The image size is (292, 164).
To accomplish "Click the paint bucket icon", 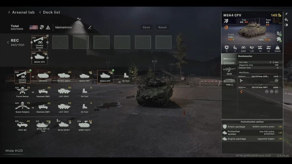I will point(286,19).
